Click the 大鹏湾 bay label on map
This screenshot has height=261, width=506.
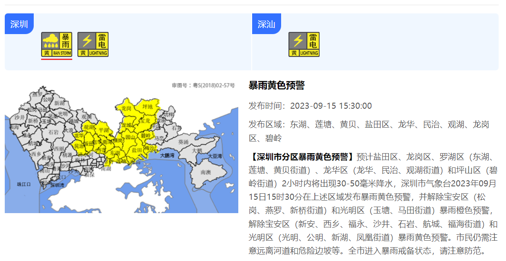point(167,155)
